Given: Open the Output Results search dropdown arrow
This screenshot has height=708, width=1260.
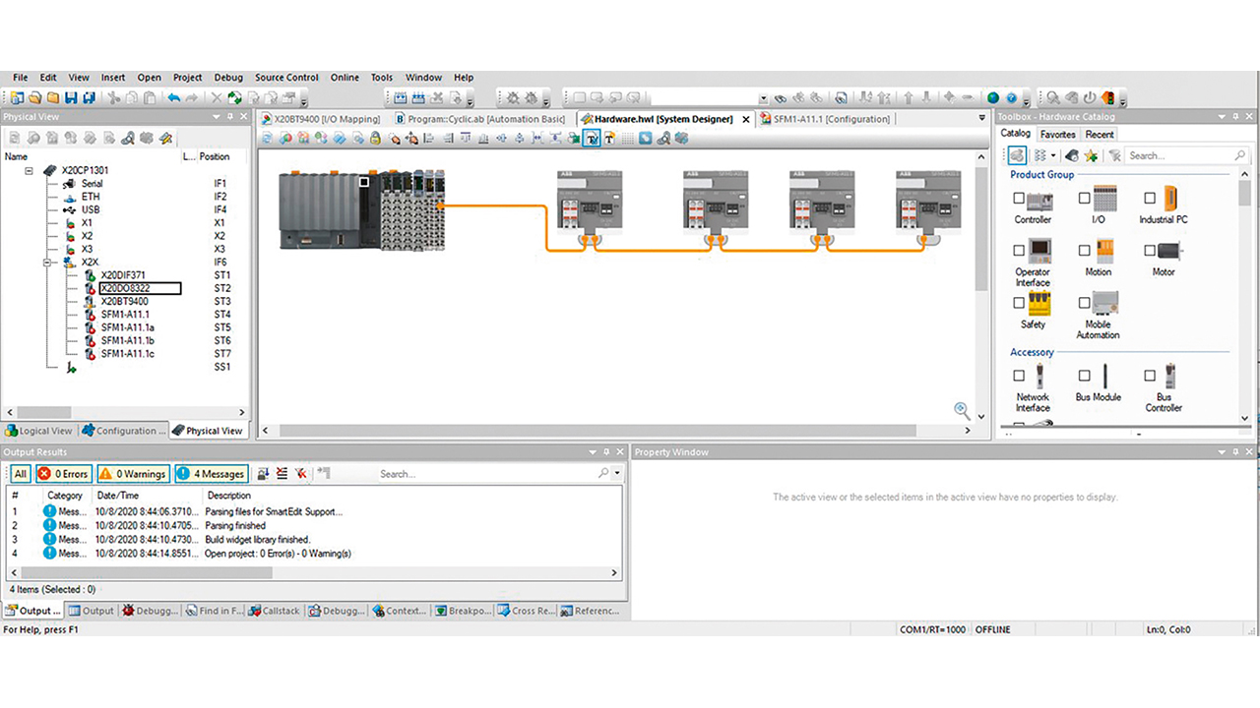Looking at the screenshot, I should pyautogui.click(x=617, y=474).
